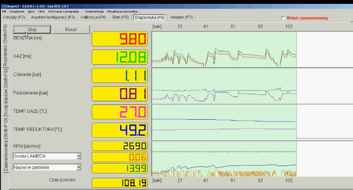Switch to Odczyty (F2) tab

click(x=14, y=17)
